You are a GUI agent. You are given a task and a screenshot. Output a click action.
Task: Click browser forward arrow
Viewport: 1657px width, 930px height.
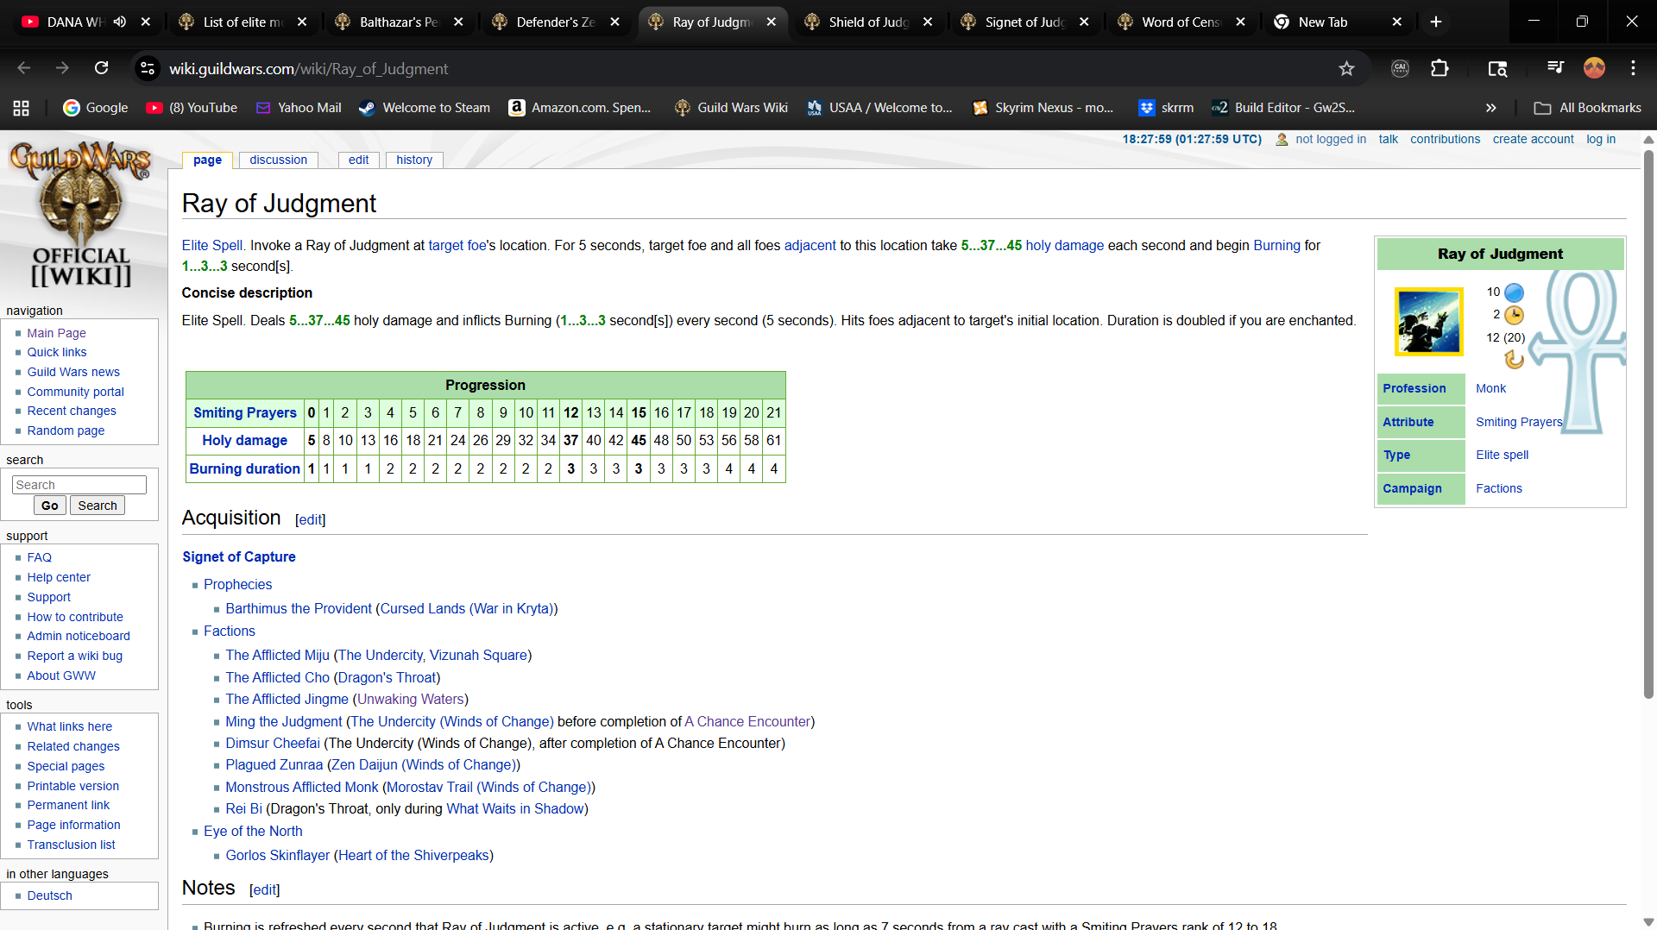pyautogui.click(x=62, y=68)
